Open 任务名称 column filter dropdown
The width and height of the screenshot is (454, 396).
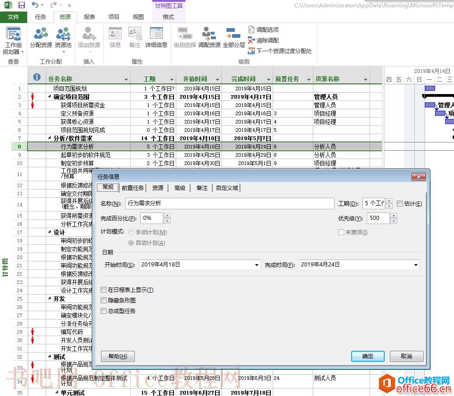[x=126, y=79]
